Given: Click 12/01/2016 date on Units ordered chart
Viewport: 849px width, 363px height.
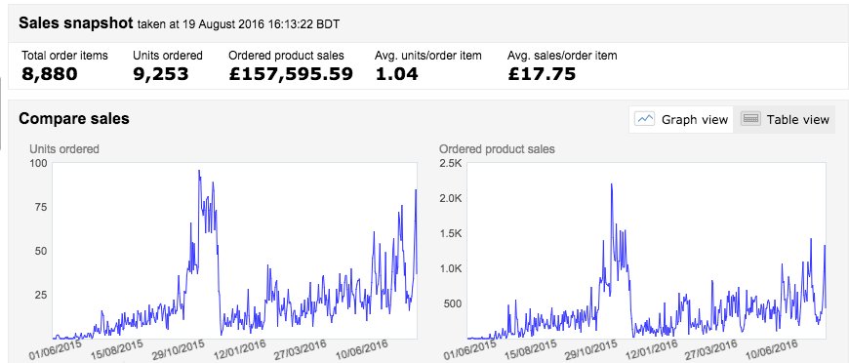Looking at the screenshot, I should (239, 350).
